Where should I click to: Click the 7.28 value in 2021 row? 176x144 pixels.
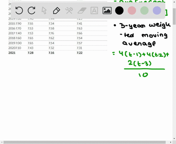click(x=30, y=53)
